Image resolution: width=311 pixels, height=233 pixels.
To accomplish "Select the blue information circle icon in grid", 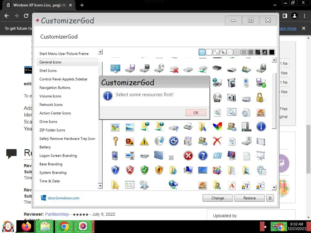I will pos(261,127).
